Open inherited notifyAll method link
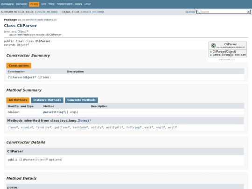Viewport: 252px width, 189px height. pos(115,127)
